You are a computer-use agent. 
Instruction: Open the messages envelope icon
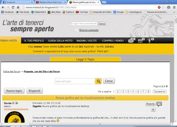coord(131,41)
